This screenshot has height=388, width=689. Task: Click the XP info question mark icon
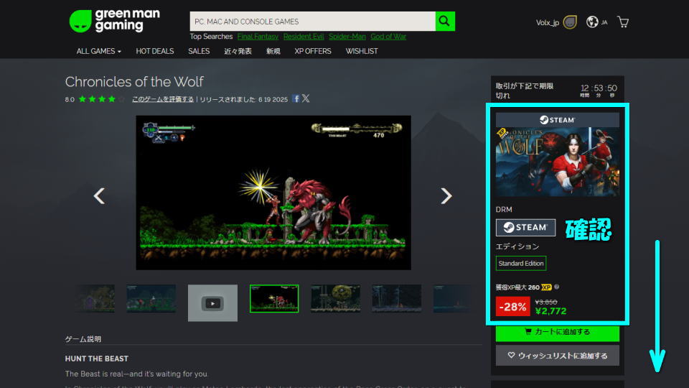point(557,287)
